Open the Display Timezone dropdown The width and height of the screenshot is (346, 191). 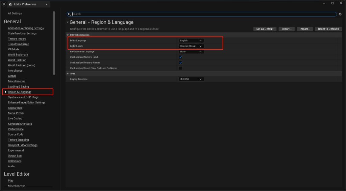(191, 79)
